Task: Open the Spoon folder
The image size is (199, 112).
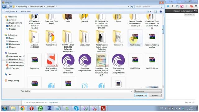Action: click(x=118, y=18)
